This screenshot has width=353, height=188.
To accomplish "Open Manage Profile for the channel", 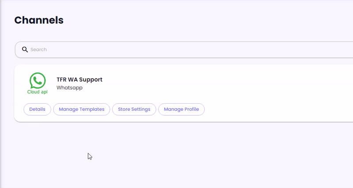I will point(181,109).
